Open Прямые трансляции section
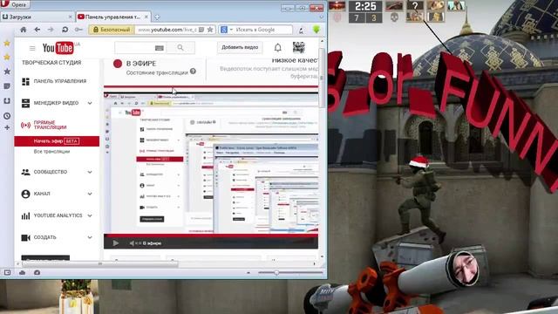 pyautogui.click(x=50, y=125)
